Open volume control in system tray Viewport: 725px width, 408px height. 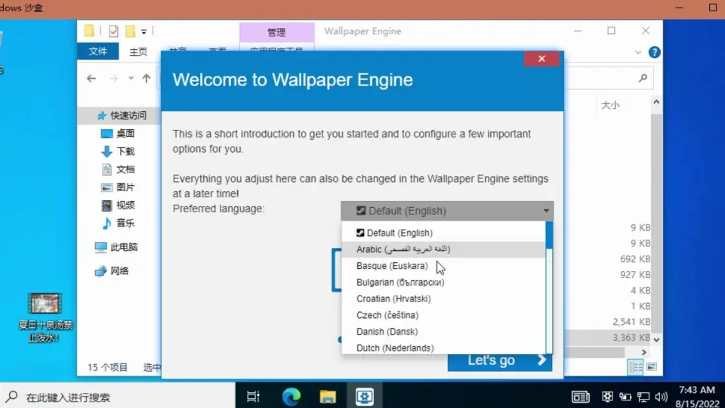(x=662, y=397)
